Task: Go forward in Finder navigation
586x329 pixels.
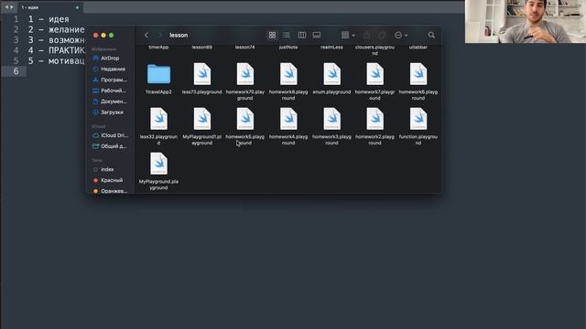Action: coord(160,35)
